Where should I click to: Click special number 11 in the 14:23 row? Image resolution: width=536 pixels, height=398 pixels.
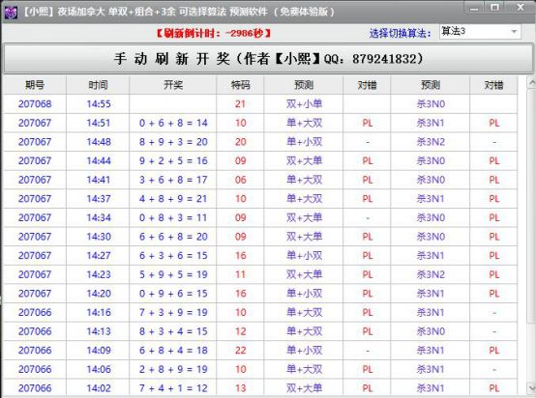(240, 274)
